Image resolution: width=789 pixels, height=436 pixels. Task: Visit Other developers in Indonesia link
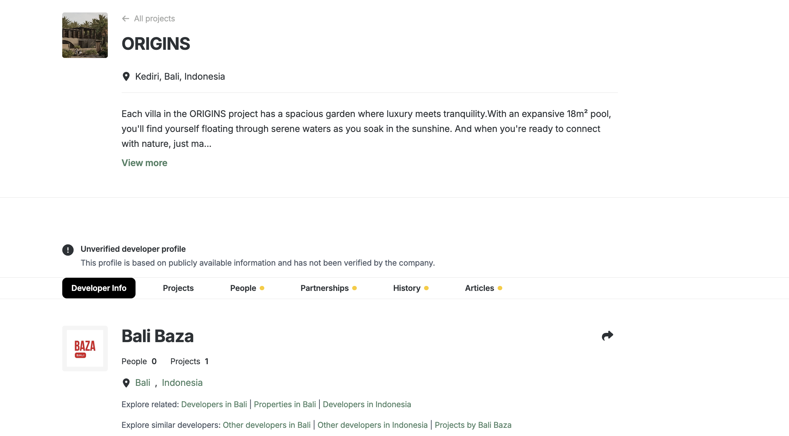coord(372,425)
